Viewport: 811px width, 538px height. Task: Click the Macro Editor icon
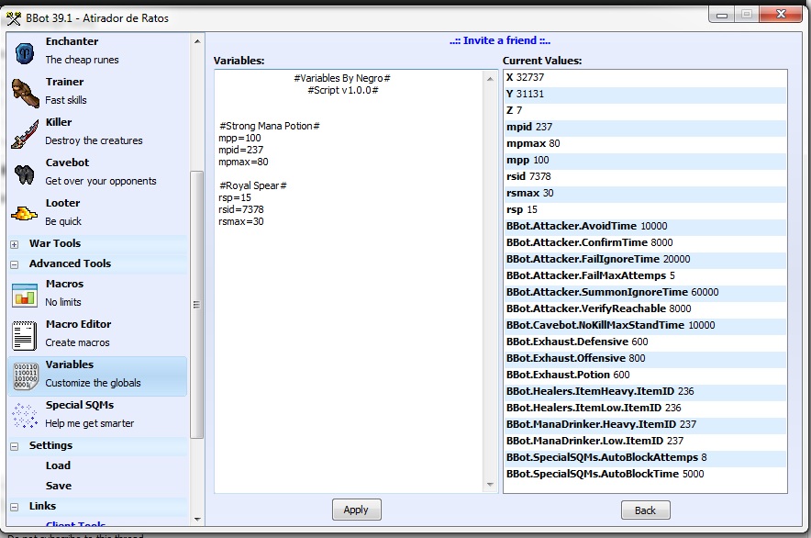[25, 334]
